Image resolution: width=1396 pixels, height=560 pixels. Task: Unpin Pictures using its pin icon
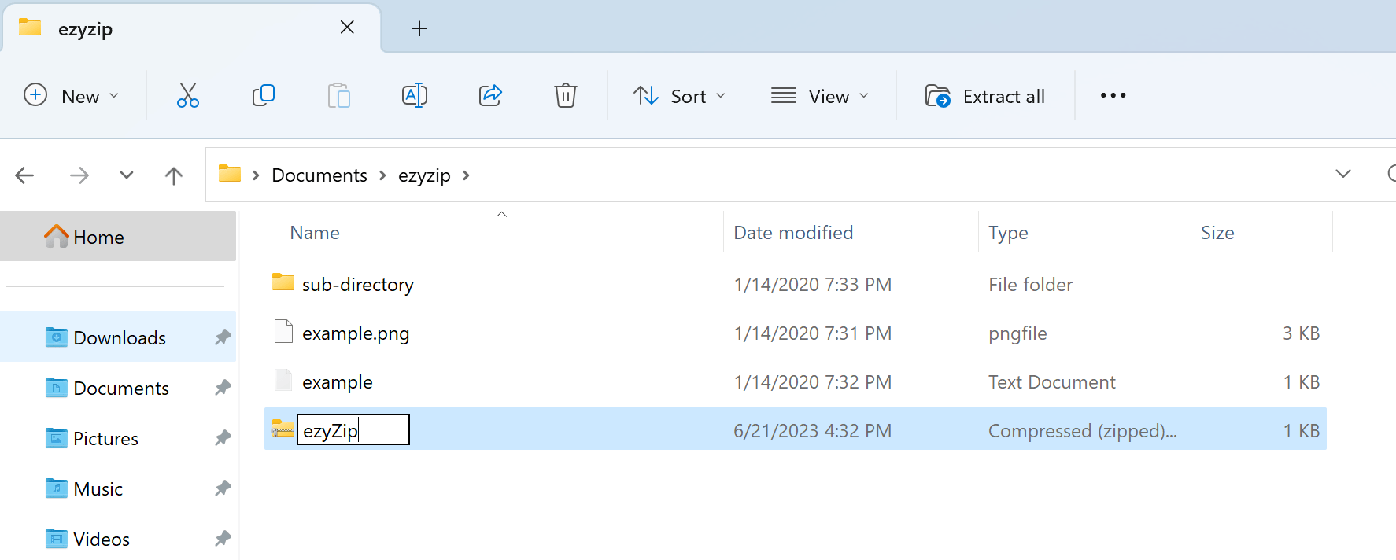223,438
